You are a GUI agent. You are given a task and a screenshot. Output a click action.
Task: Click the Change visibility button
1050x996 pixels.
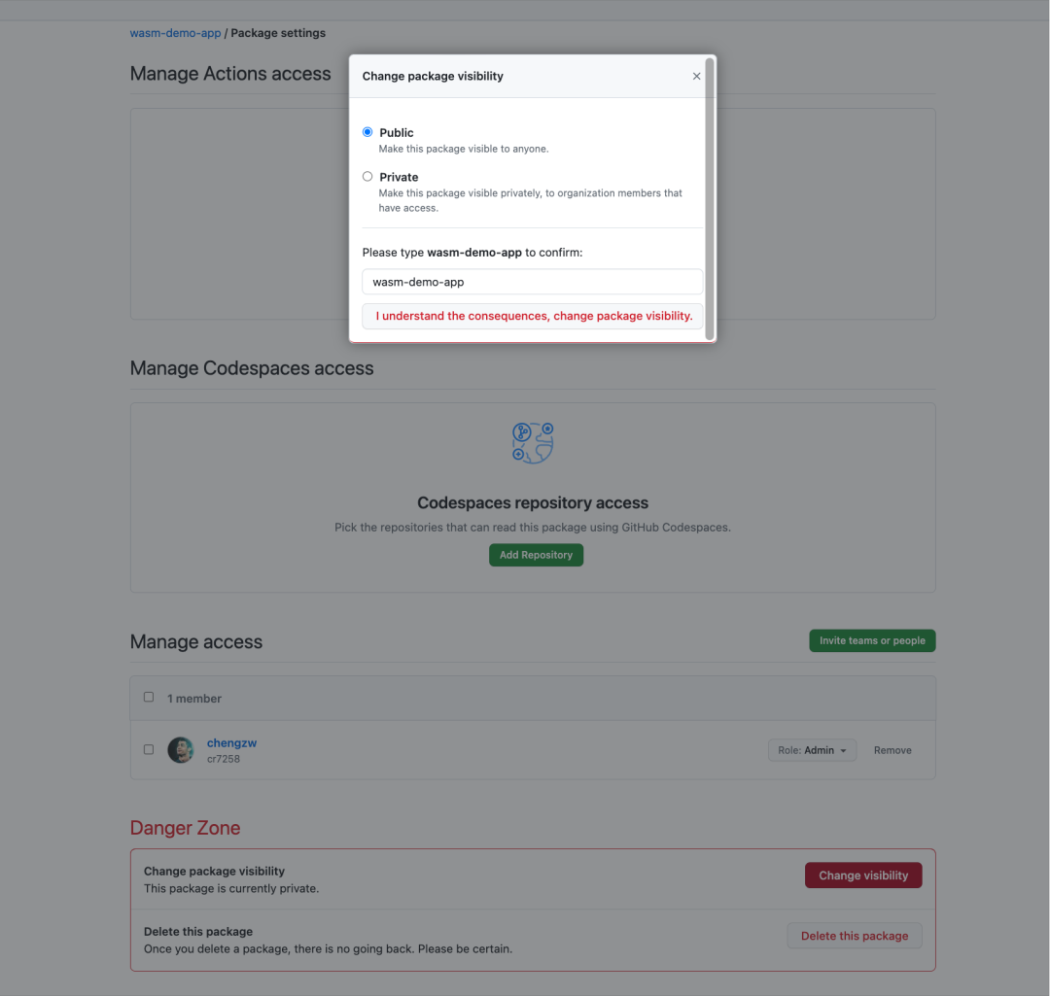(863, 876)
